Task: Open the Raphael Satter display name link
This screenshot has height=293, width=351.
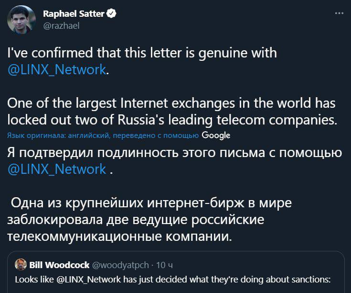Action: click(74, 14)
